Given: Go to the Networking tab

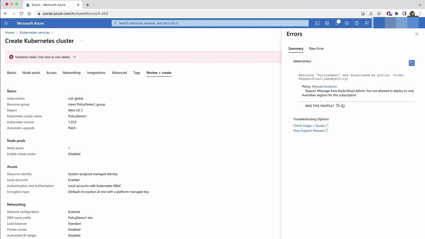Looking at the screenshot, I should click(x=71, y=73).
